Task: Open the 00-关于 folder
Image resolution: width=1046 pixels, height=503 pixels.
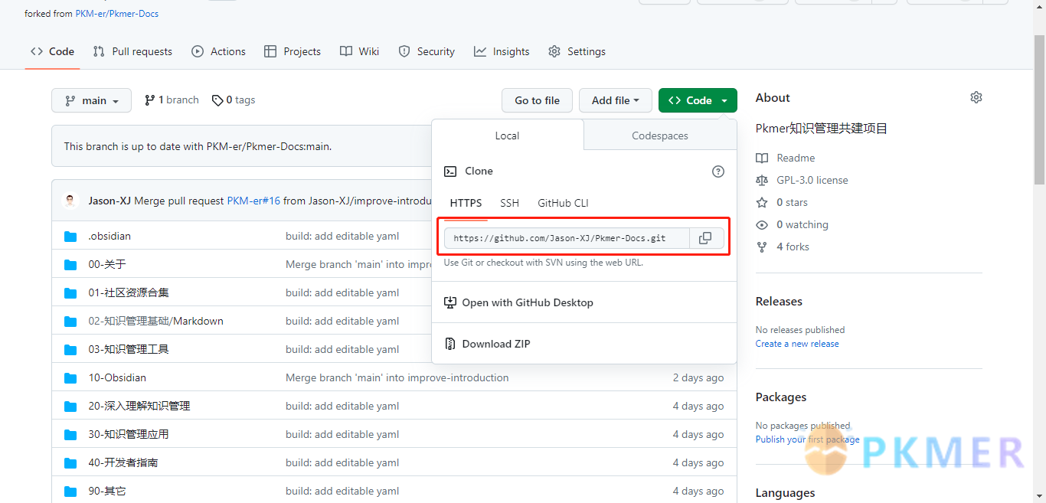Action: click(x=107, y=264)
